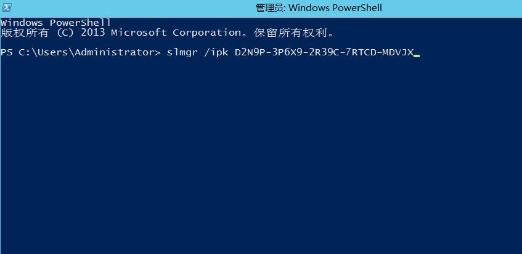Click the word 'Microsoft' in copyright line
The image size is (522, 254).
click(139, 33)
